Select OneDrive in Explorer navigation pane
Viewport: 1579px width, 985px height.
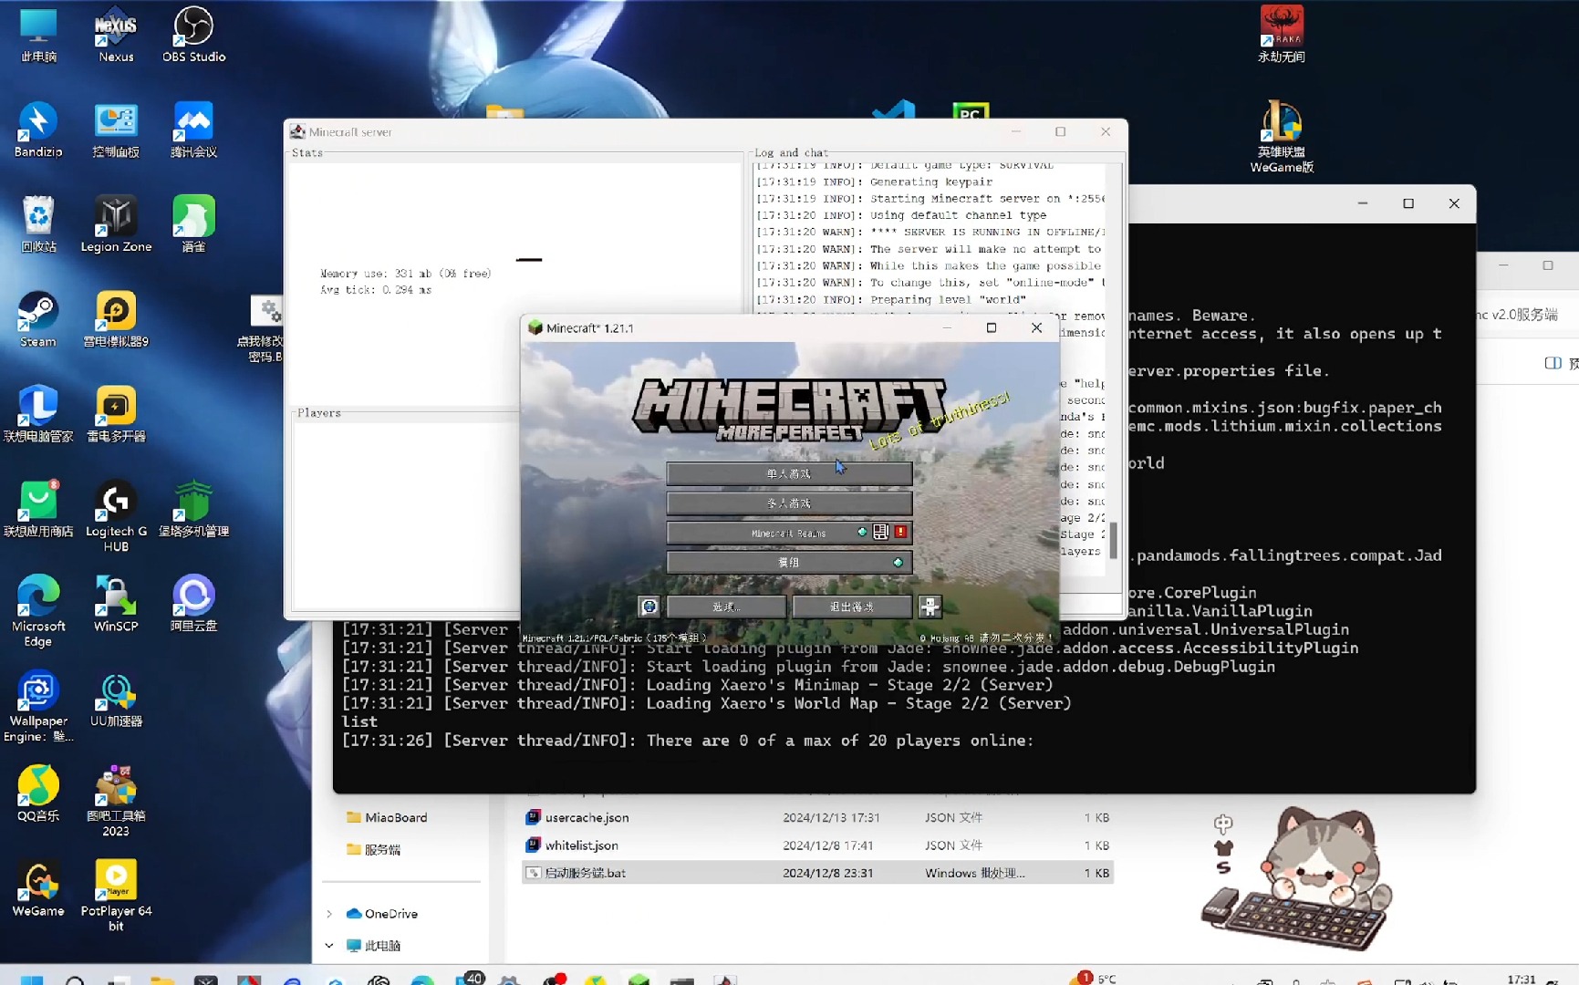click(382, 914)
